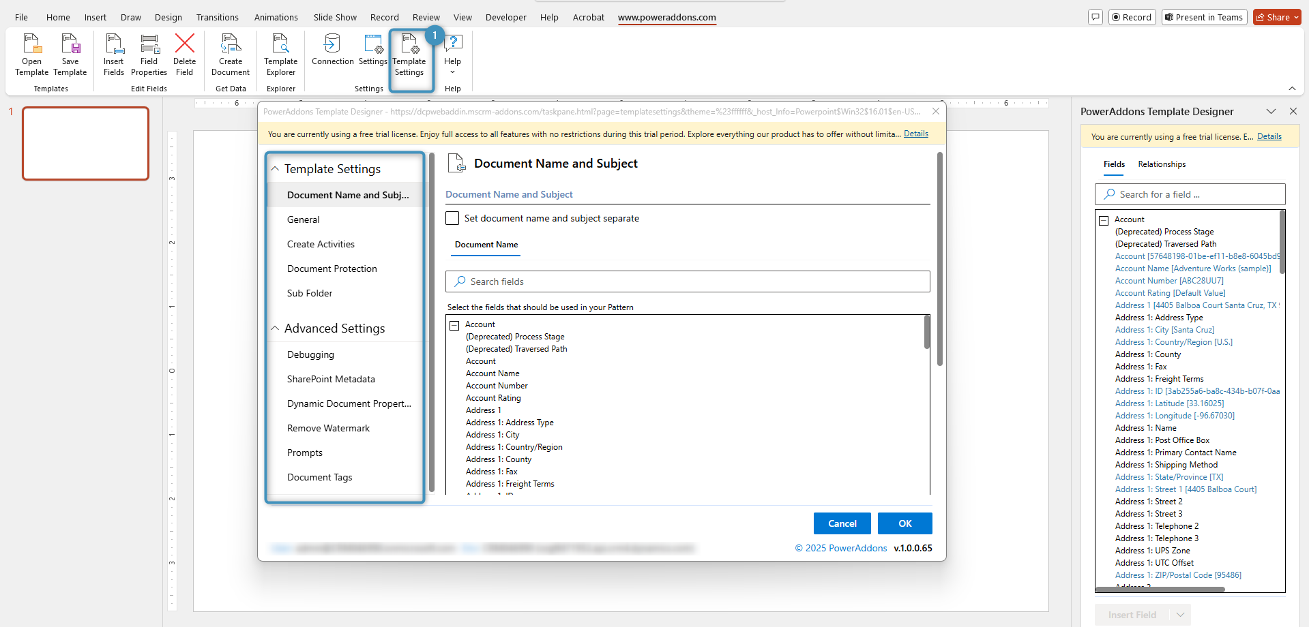Screen dimensions: 1309x627
Task: Click the Open Template ribbon icon
Action: click(x=31, y=55)
